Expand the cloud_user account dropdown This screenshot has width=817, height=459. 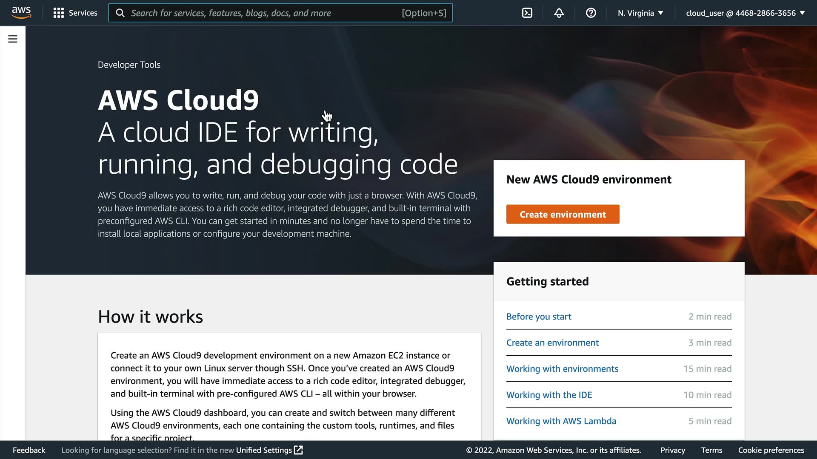[745, 13]
